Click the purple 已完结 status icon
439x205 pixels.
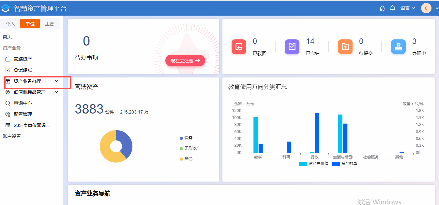[x=292, y=47]
